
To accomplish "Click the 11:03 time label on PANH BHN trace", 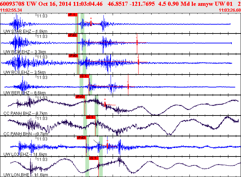I will (x=42, y=119).
